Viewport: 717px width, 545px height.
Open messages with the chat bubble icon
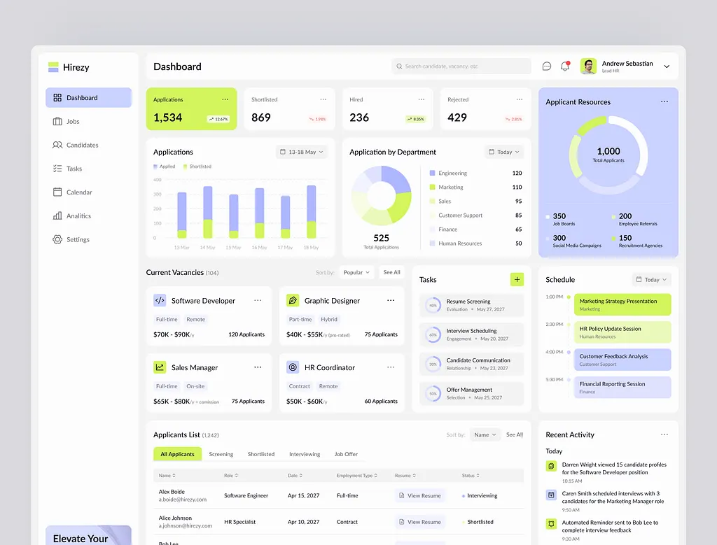click(546, 66)
